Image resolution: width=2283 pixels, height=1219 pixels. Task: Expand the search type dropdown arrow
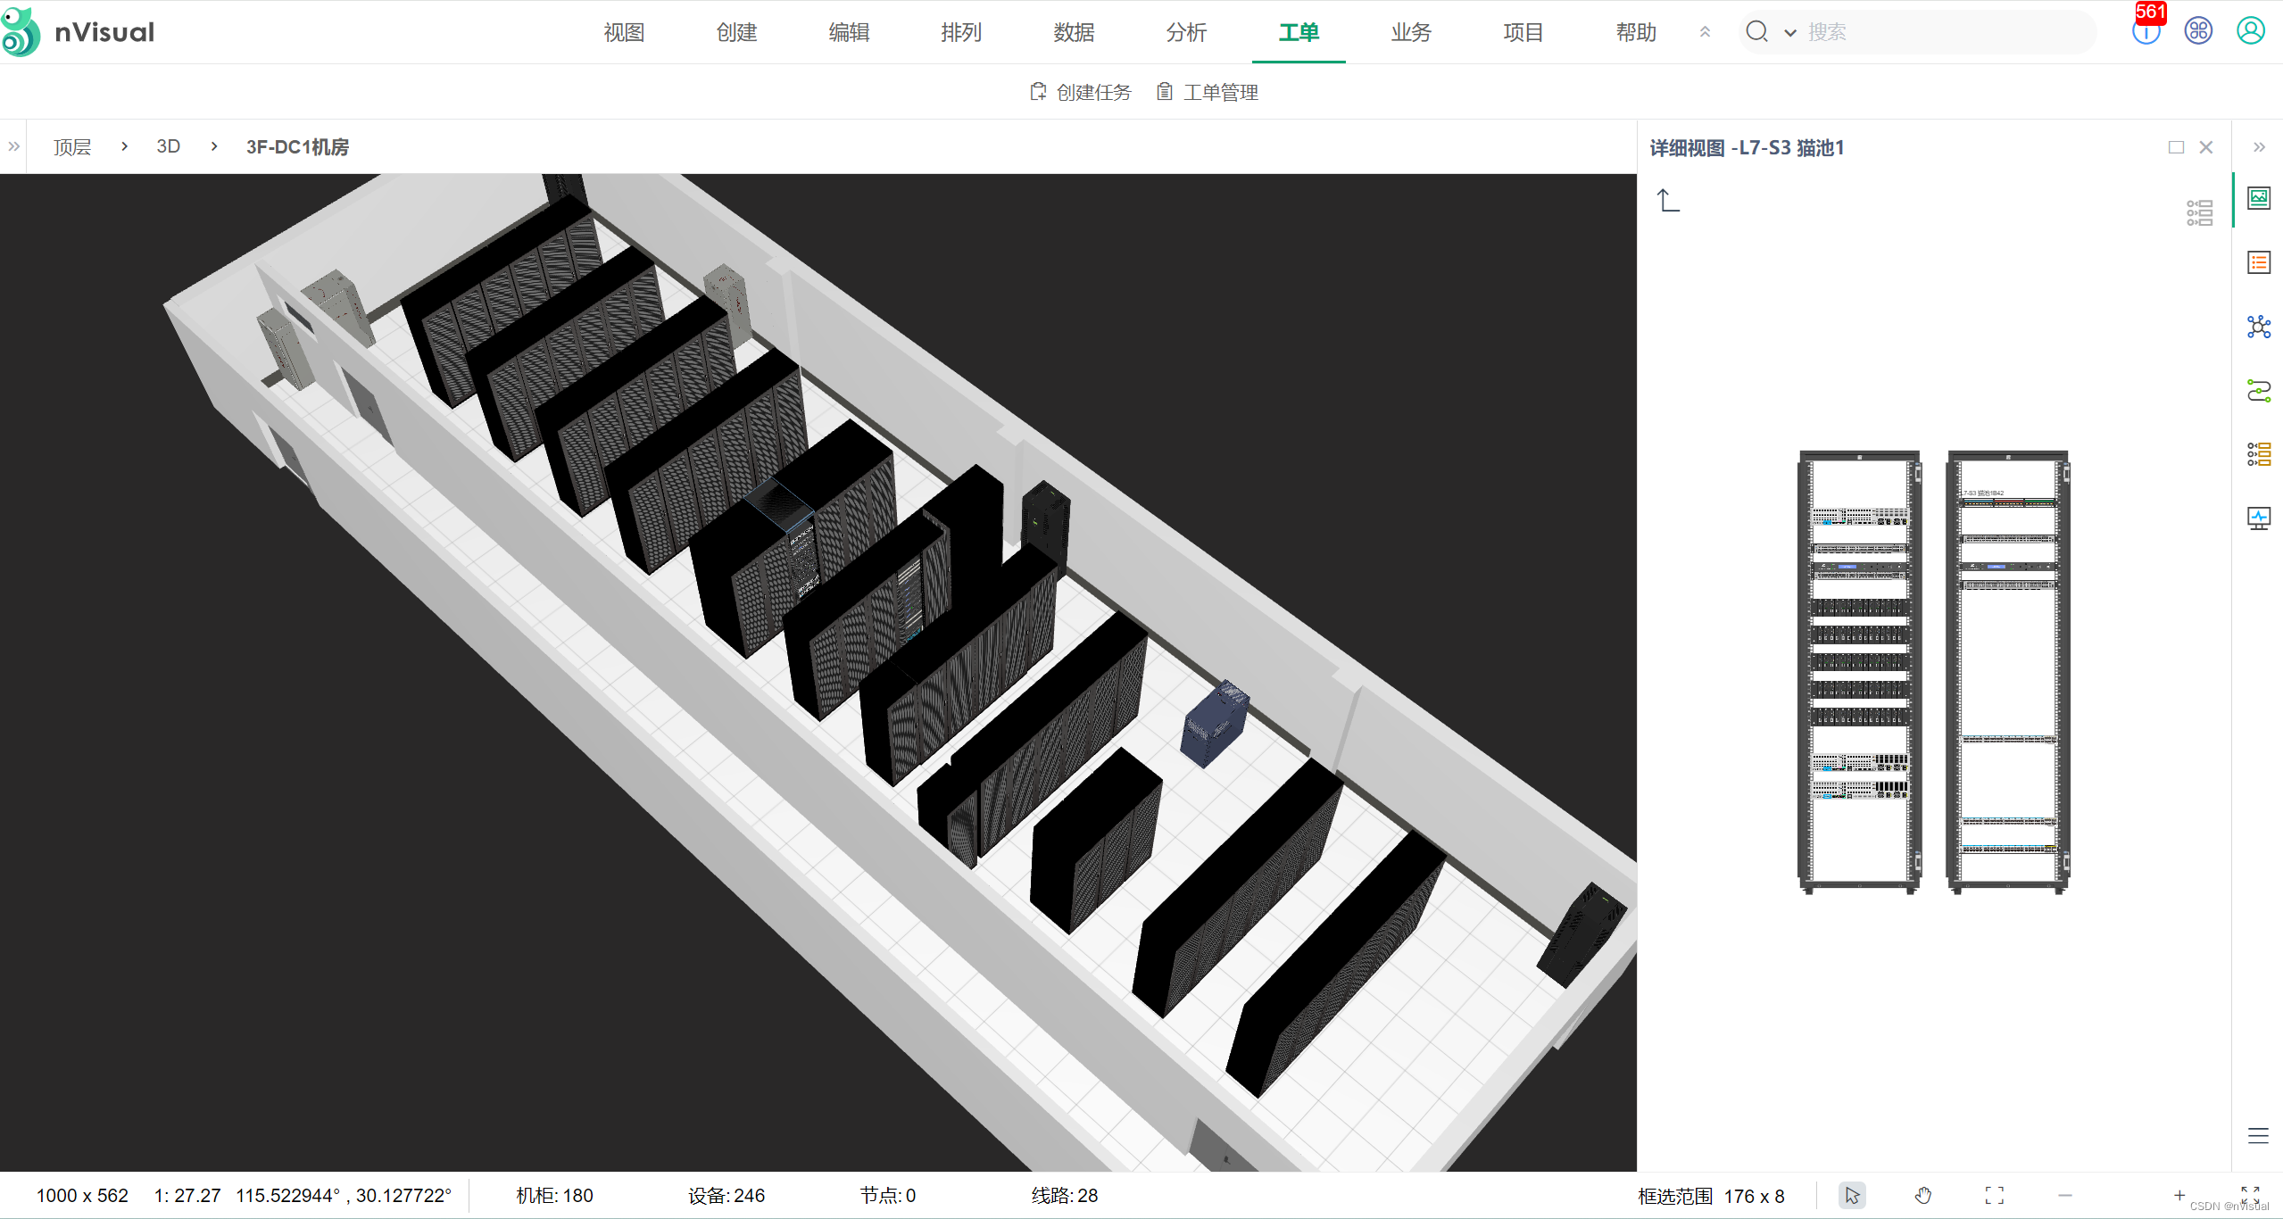1790,33
